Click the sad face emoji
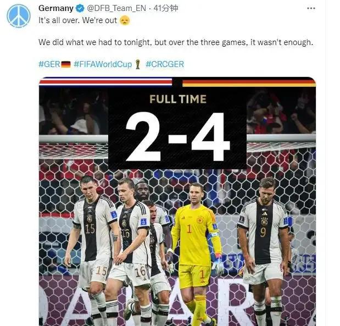This screenshot has height=326, width=340. [125, 20]
